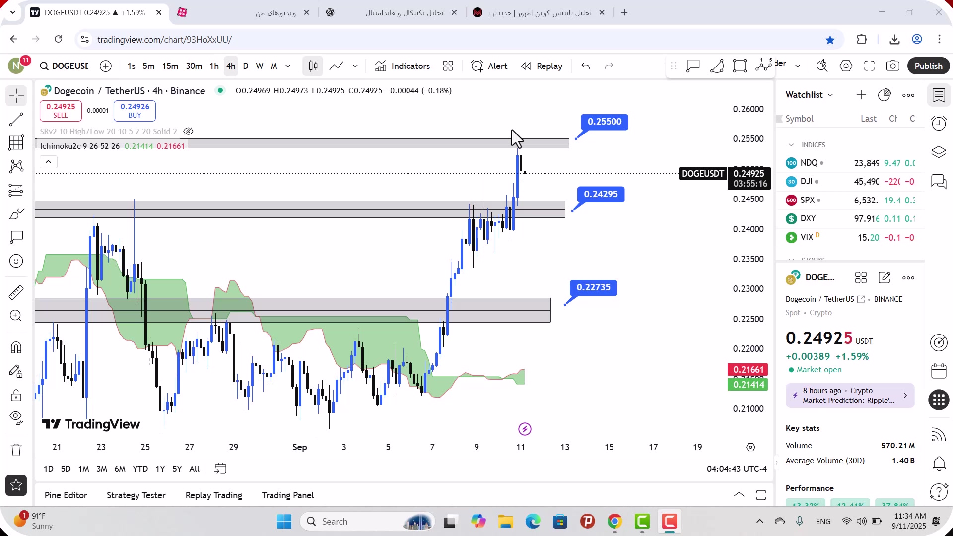Viewport: 953px width, 536px height.
Task: Open the timeframe dropdown arrow
Action: point(288,66)
